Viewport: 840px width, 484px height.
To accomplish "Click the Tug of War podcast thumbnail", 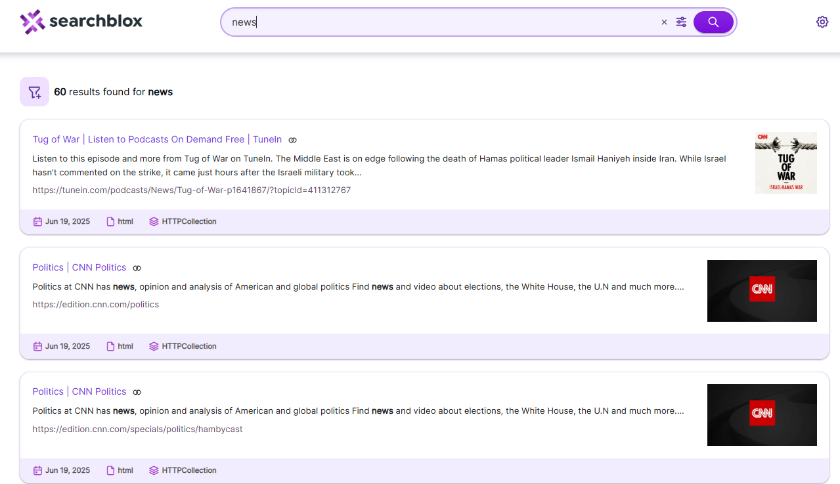I will (786, 163).
